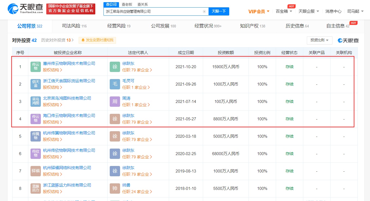Click the 菜鸟鸿图 company logo tile
The width and height of the screenshot is (370, 201).
click(x=36, y=102)
